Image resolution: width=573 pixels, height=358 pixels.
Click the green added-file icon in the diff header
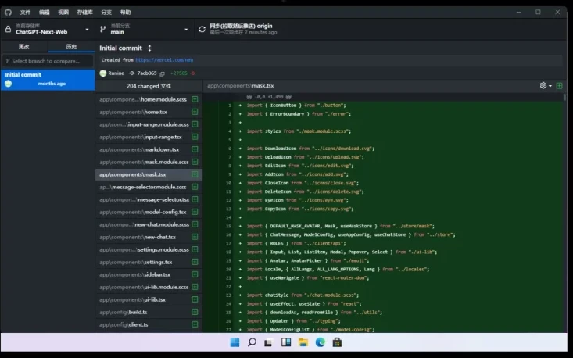[559, 85]
